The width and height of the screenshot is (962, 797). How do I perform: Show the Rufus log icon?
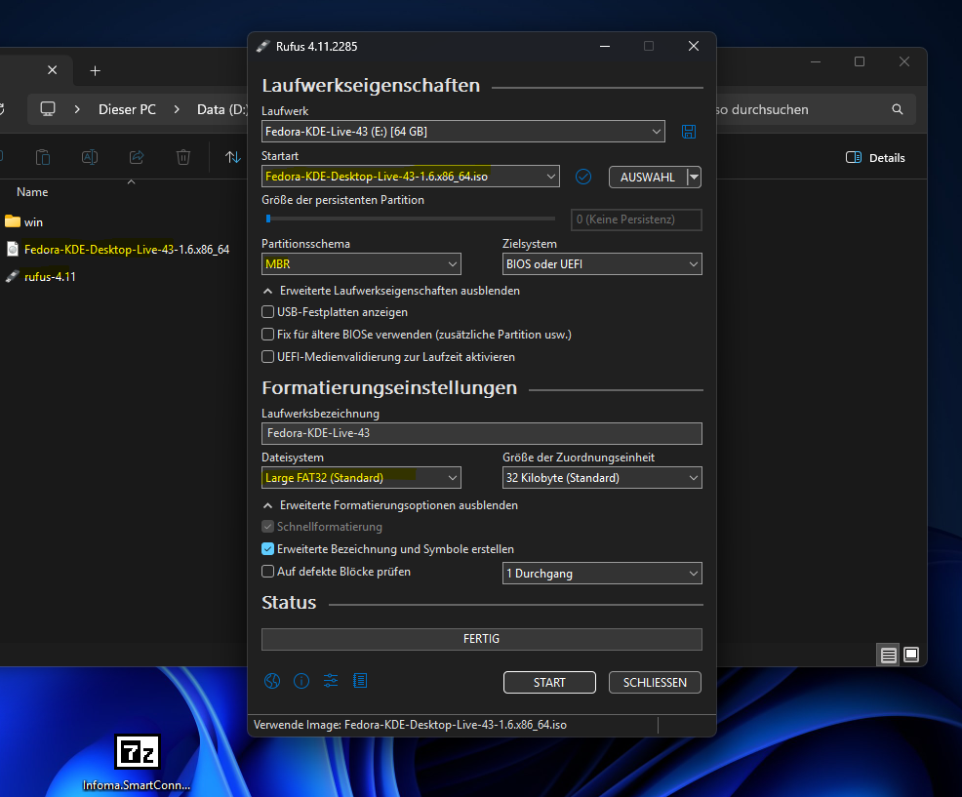point(360,681)
